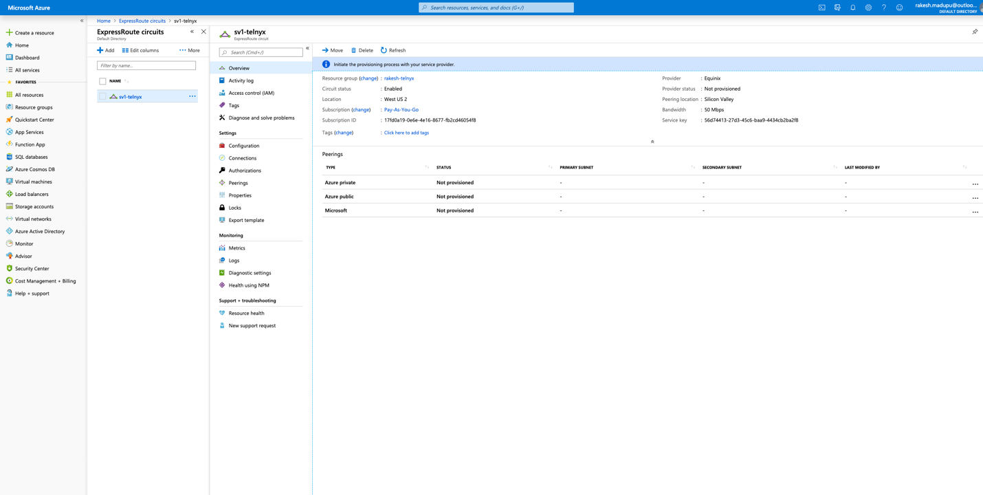
Task: Collapse the ExpressRoute circuits list panel
Action: (192, 32)
